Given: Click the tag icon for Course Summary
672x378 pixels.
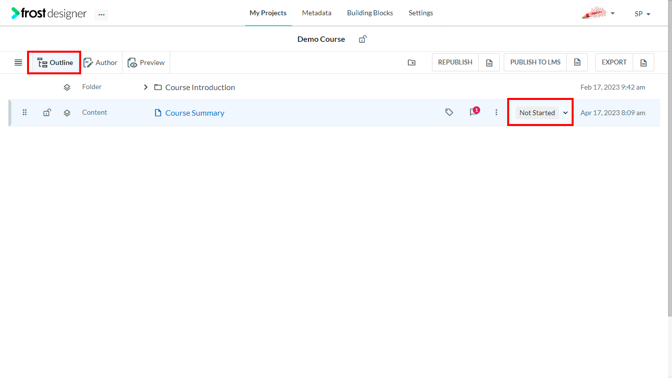Looking at the screenshot, I should pos(449,113).
